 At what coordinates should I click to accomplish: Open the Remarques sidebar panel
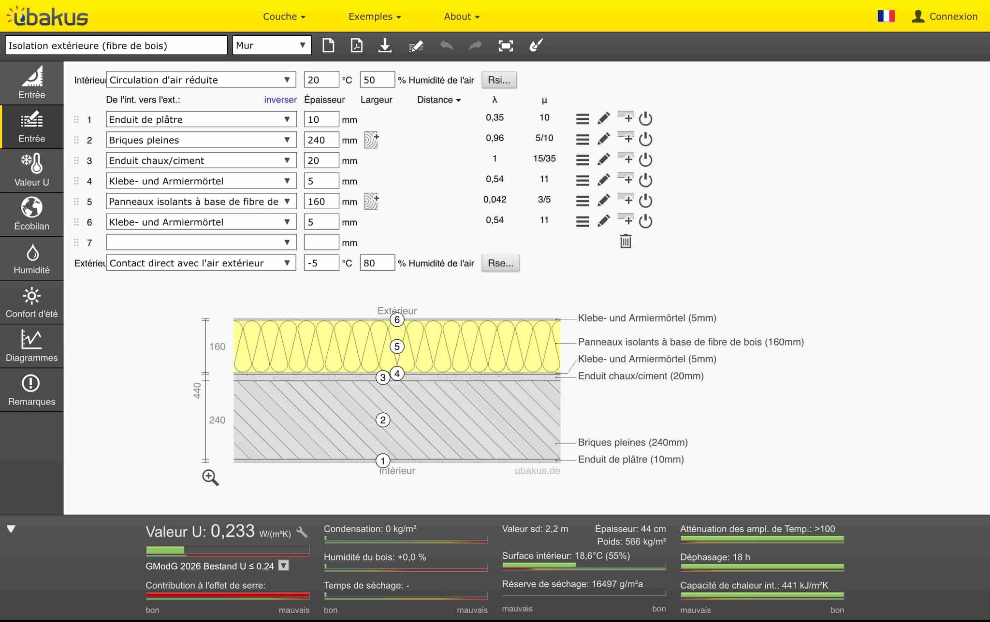tap(31, 391)
